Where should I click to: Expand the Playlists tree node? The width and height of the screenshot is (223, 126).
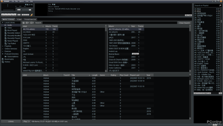(x=2, y=46)
